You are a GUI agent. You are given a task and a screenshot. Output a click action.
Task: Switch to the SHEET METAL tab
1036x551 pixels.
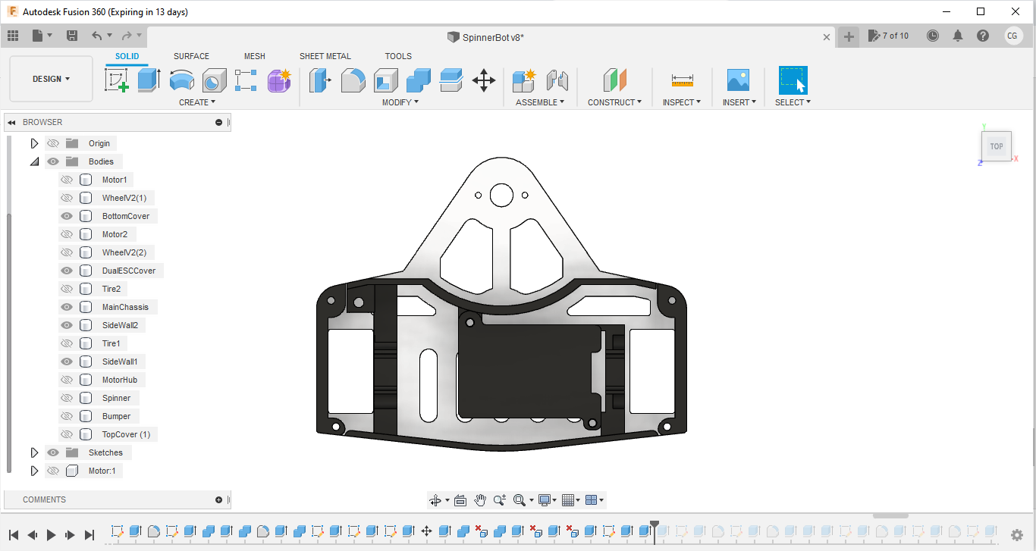(x=325, y=55)
